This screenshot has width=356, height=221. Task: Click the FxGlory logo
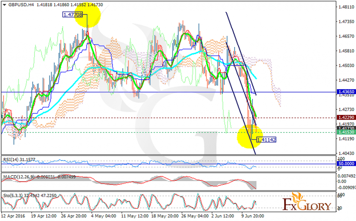[307, 202]
